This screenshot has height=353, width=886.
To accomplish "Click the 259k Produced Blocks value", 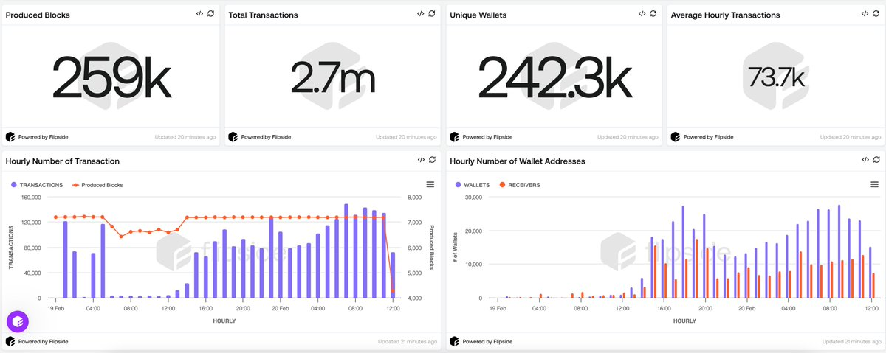I will (x=111, y=76).
